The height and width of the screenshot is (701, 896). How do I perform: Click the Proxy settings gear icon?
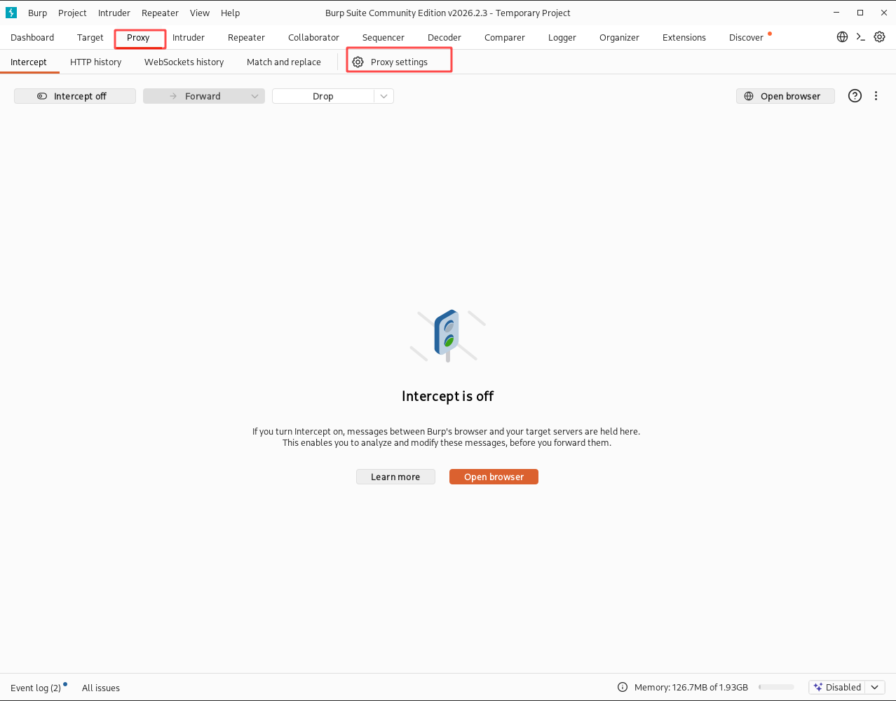(358, 62)
